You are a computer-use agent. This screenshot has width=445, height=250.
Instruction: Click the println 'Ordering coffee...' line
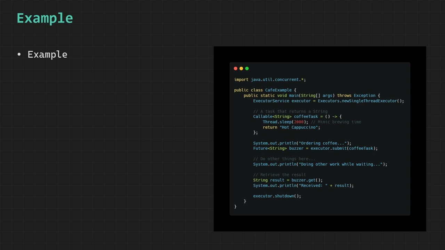click(302, 143)
